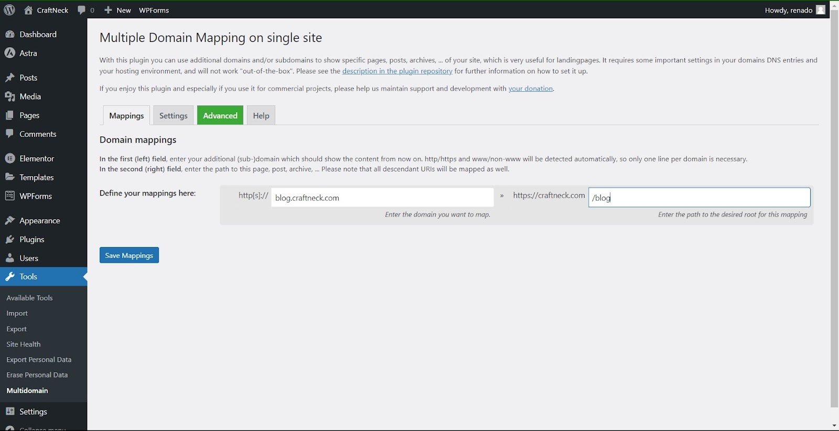Click the user avatar next to Howdy, renado
The image size is (839, 431).
pos(821,10)
